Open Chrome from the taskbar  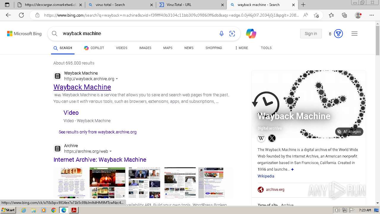[53, 210]
